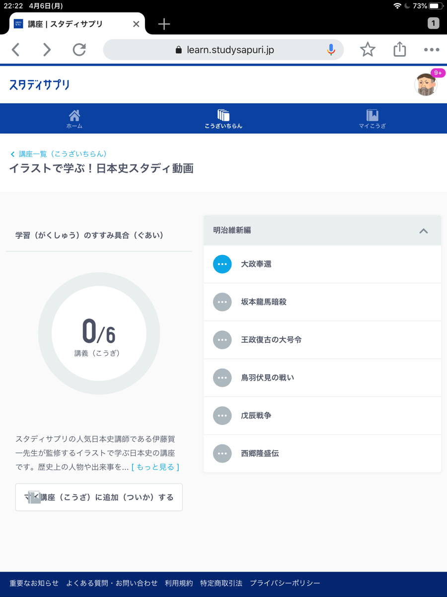The height and width of the screenshot is (597, 447).
Task: Expand description with もっと見る link
Action: pos(155,467)
